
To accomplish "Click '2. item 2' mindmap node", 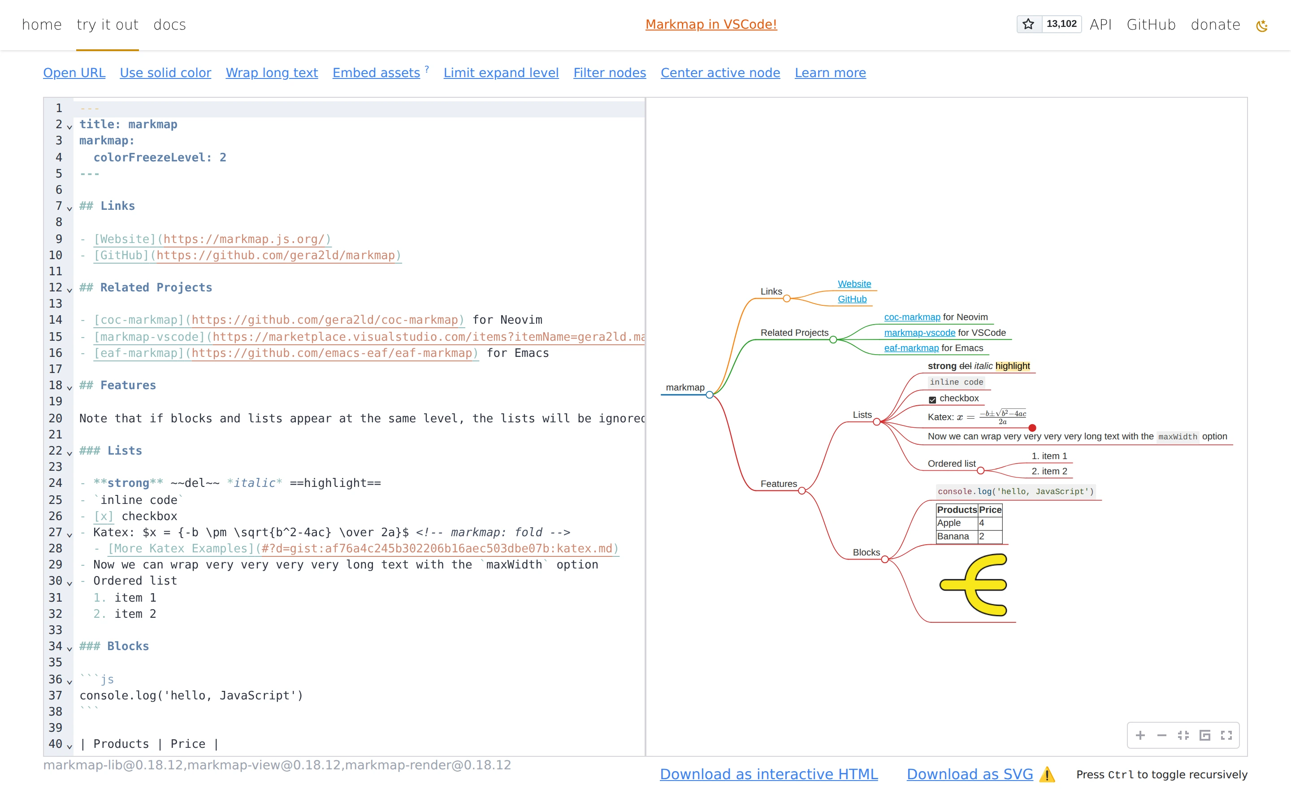I will [x=1049, y=471].
